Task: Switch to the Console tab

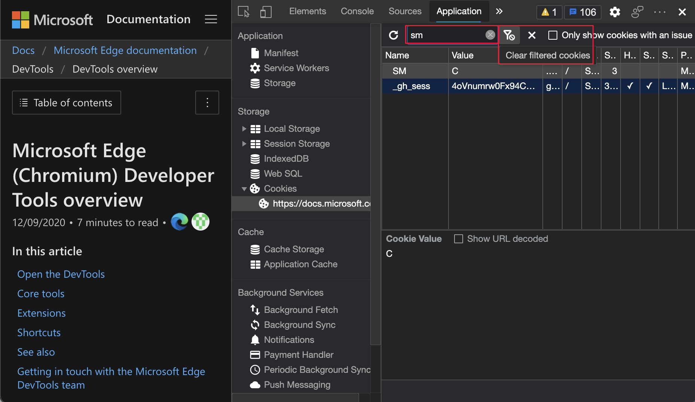Action: [x=357, y=11]
